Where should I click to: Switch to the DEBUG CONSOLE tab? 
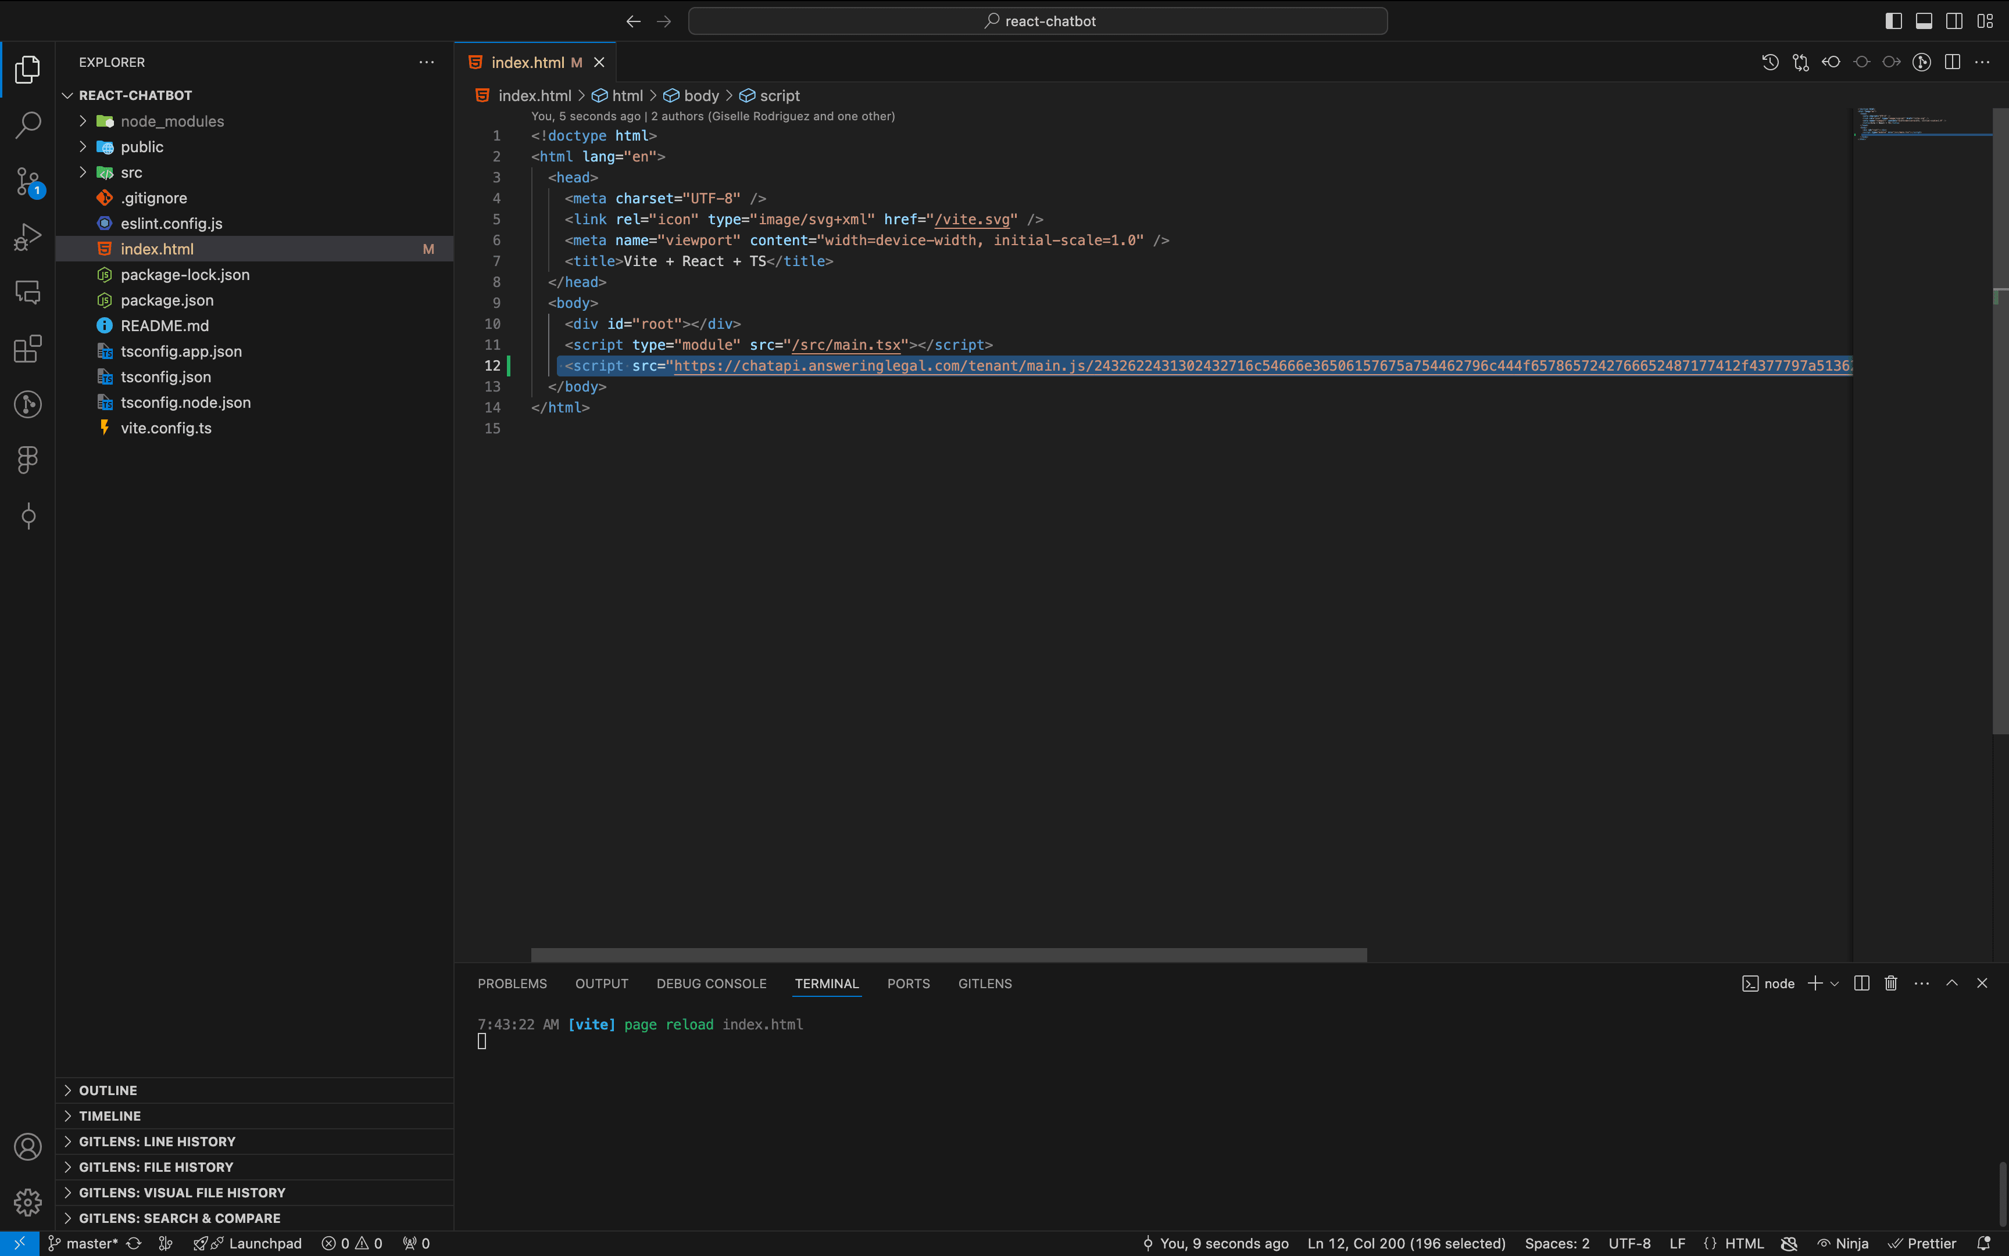click(712, 984)
